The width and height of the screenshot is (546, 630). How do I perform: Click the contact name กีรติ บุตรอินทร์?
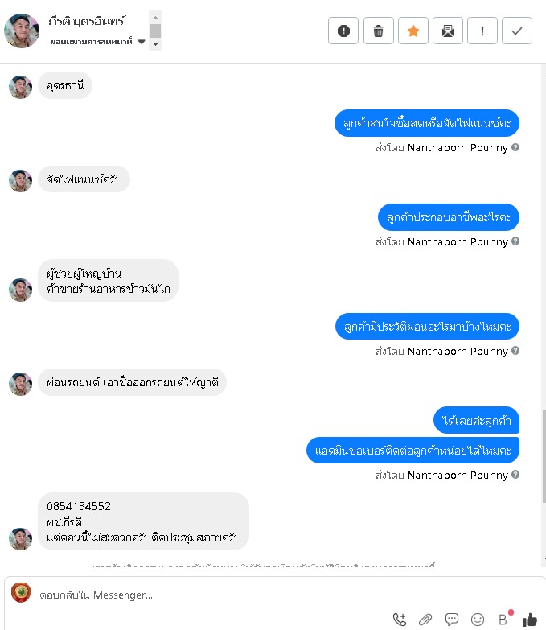87,20
